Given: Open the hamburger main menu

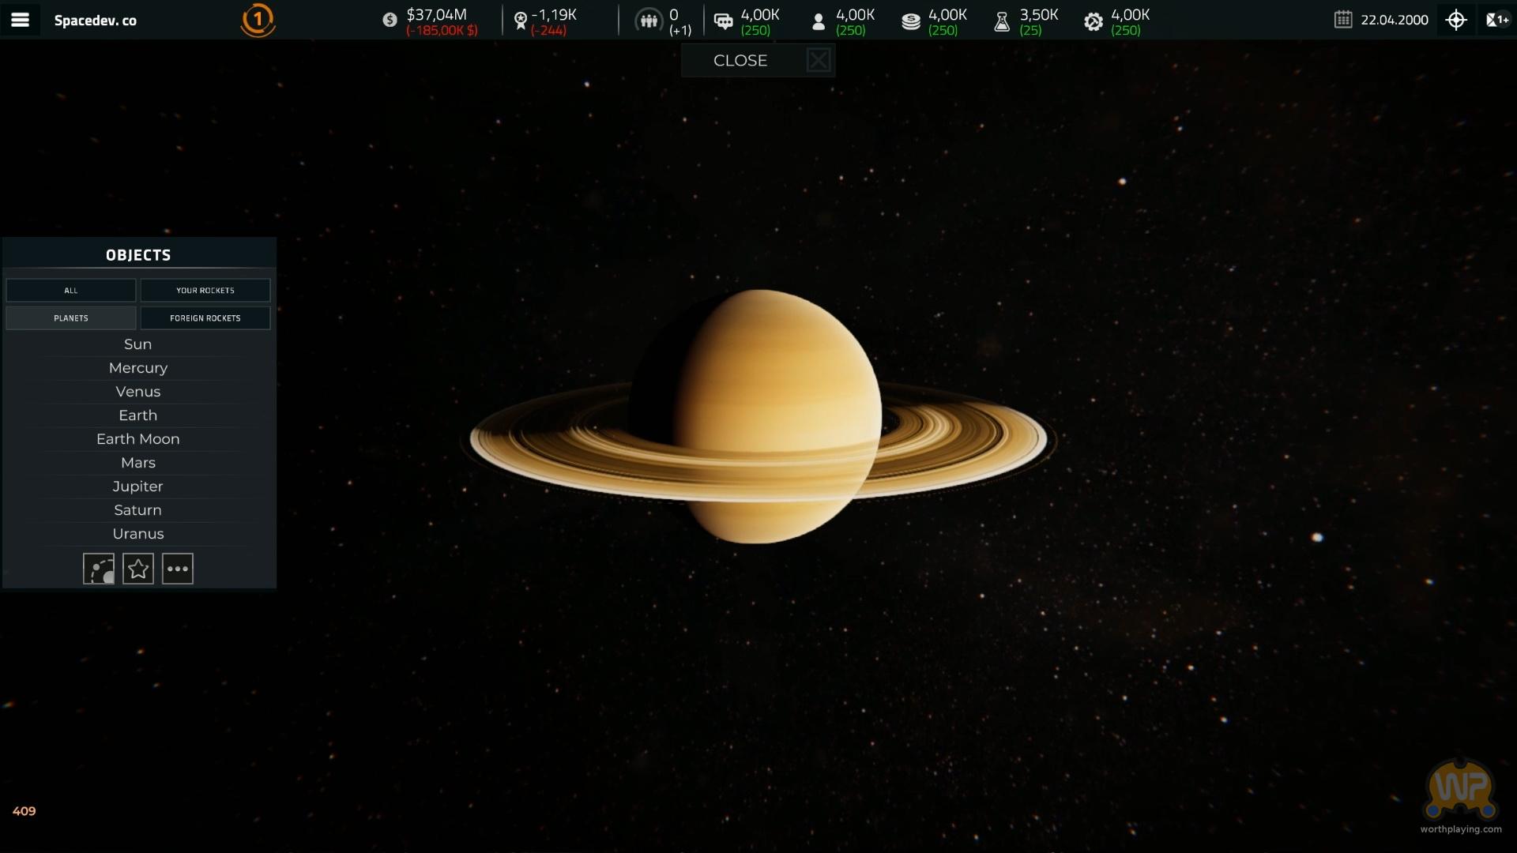Looking at the screenshot, I should click(20, 20).
